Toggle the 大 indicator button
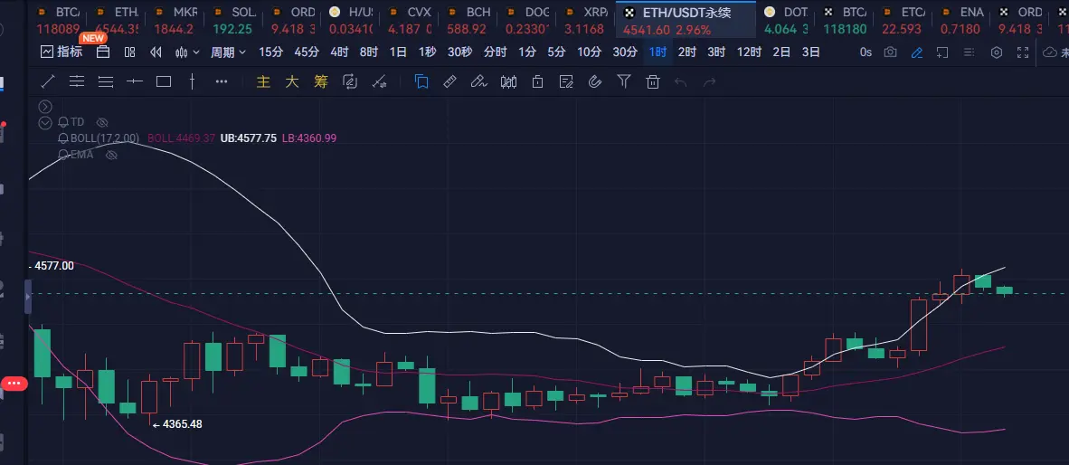Viewport: 1069px width, 465px height. [292, 81]
